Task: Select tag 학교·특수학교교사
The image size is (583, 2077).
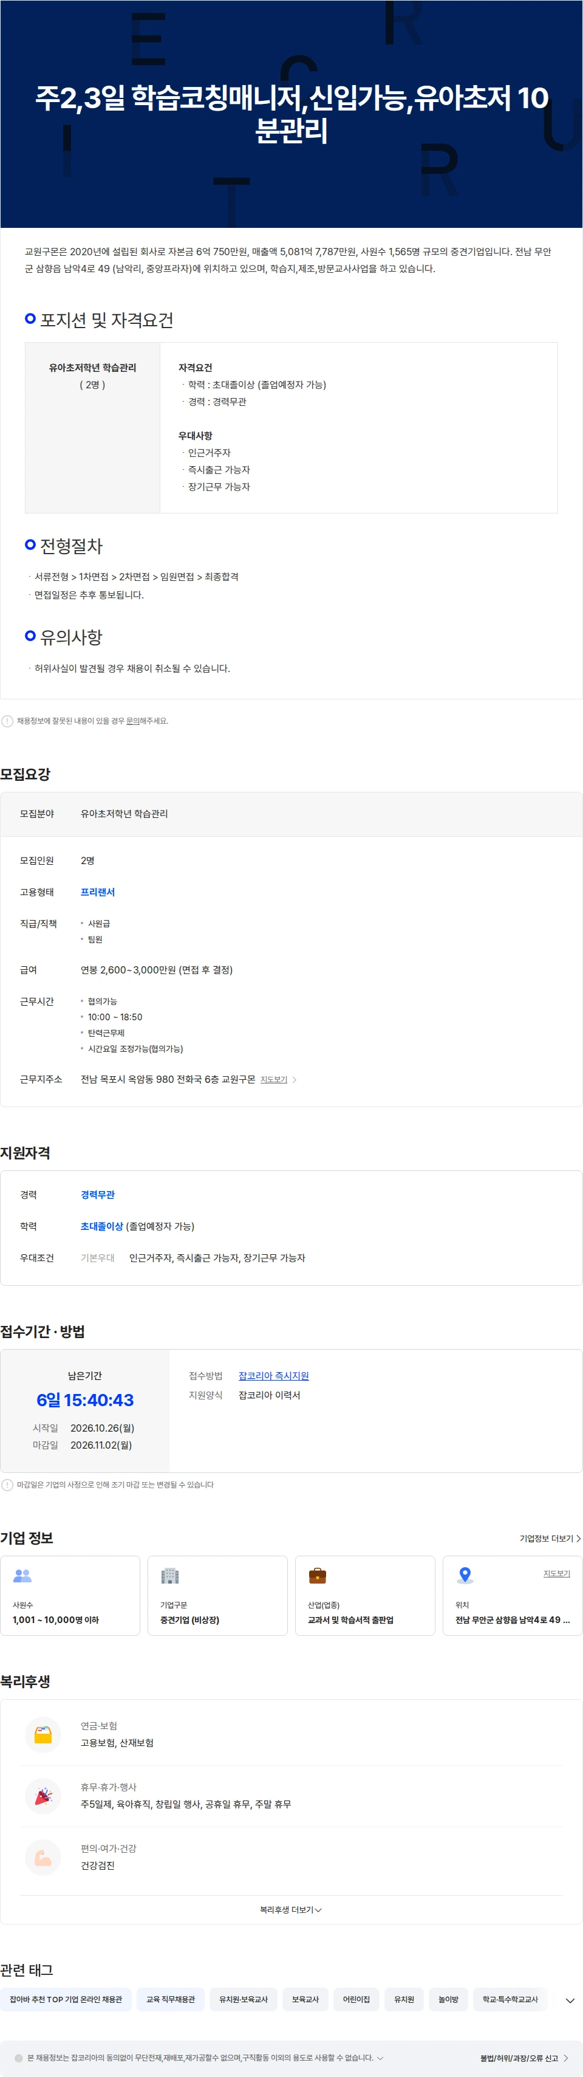Action: click(x=510, y=1999)
